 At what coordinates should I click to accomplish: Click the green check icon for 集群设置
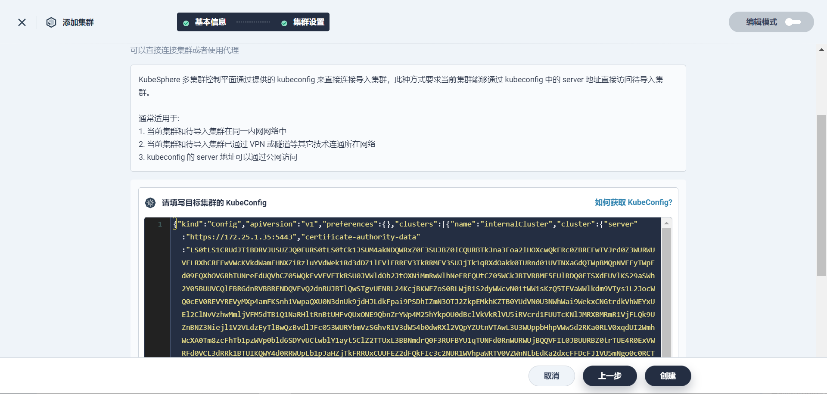pyautogui.click(x=284, y=23)
